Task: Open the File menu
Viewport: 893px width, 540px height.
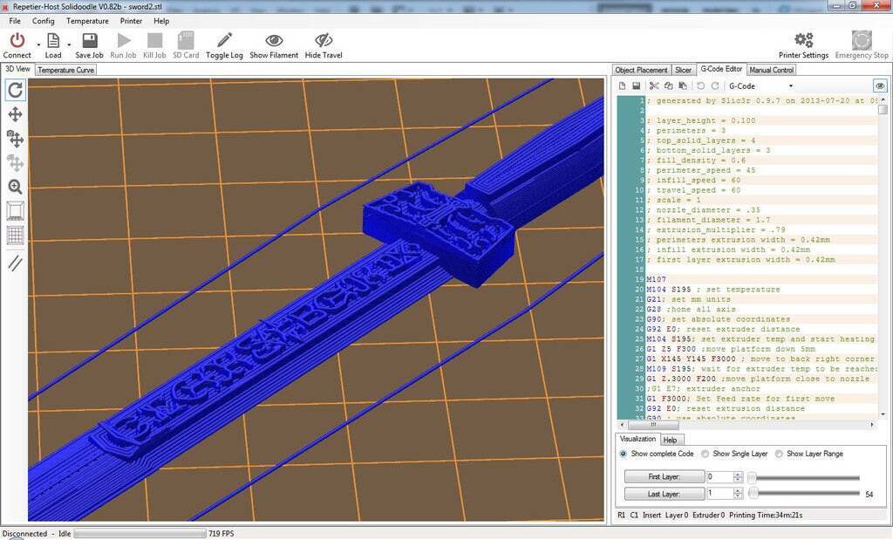Action: pos(15,21)
